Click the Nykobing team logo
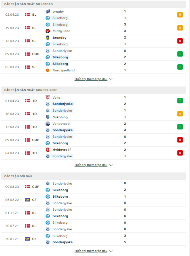The height and width of the screenshot is (256, 190). [47, 117]
